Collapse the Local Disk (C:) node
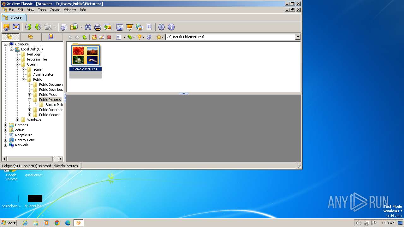The height and width of the screenshot is (227, 404). point(11,49)
